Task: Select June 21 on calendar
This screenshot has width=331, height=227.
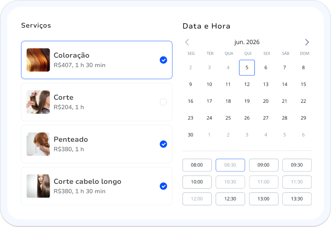Action: pyautogui.click(x=285, y=101)
